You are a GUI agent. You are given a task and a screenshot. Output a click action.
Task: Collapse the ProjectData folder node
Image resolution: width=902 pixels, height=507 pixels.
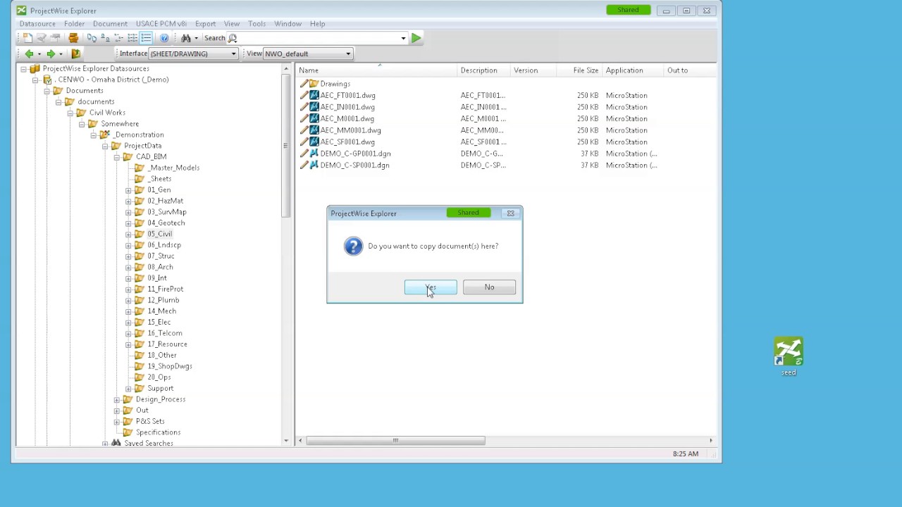click(x=105, y=146)
